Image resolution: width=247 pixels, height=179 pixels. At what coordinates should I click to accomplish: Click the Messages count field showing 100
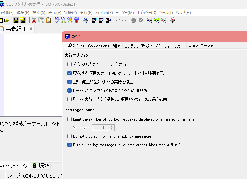pos(101,128)
